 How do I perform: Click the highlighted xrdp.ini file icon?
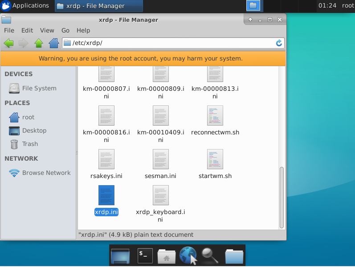106,195
